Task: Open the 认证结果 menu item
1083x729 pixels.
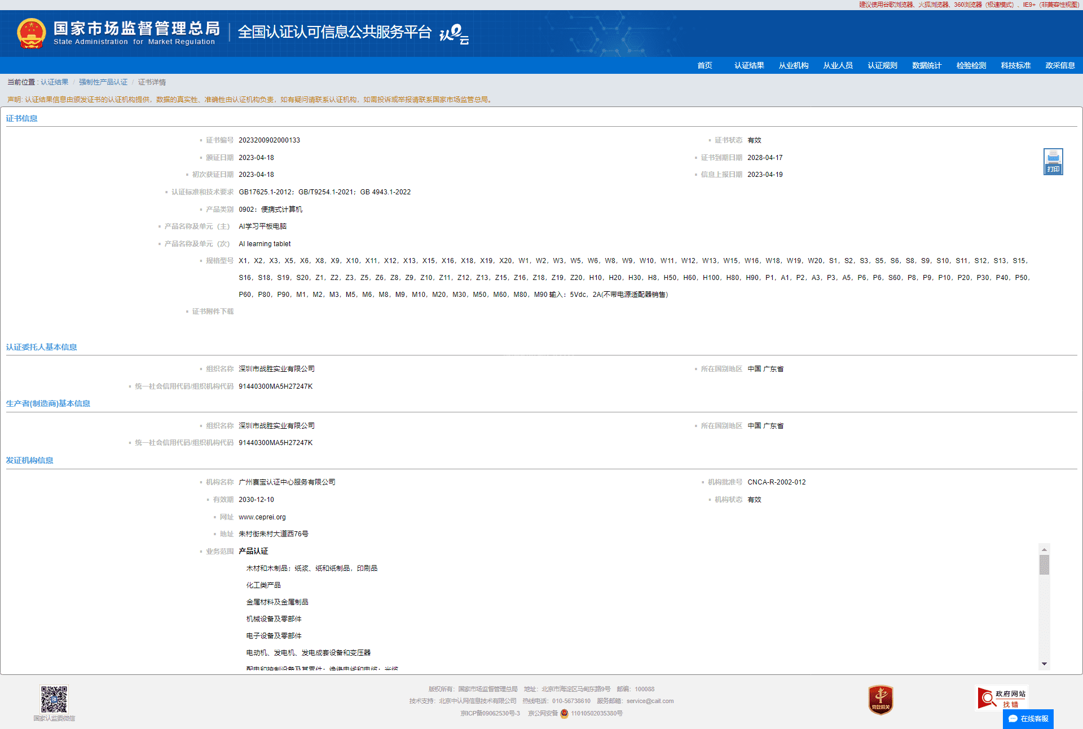Action: [x=749, y=65]
